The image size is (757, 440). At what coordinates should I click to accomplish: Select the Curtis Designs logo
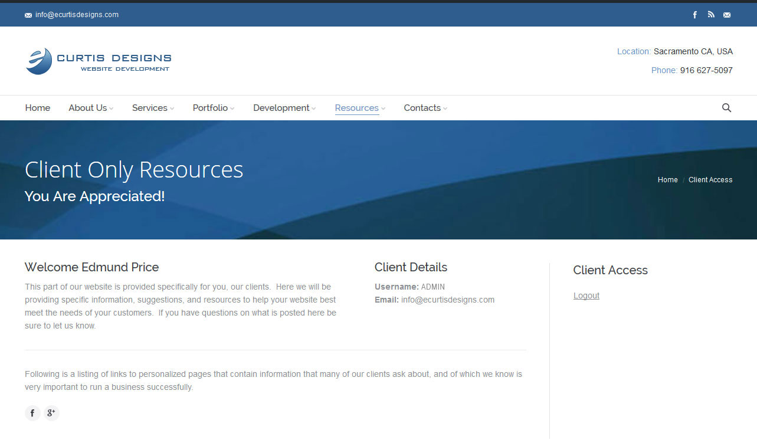tap(98, 60)
